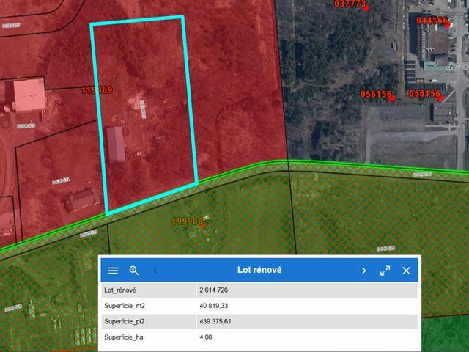Click the red marker labeled 037773
The width and height of the screenshot is (469, 352).
click(x=366, y=9)
